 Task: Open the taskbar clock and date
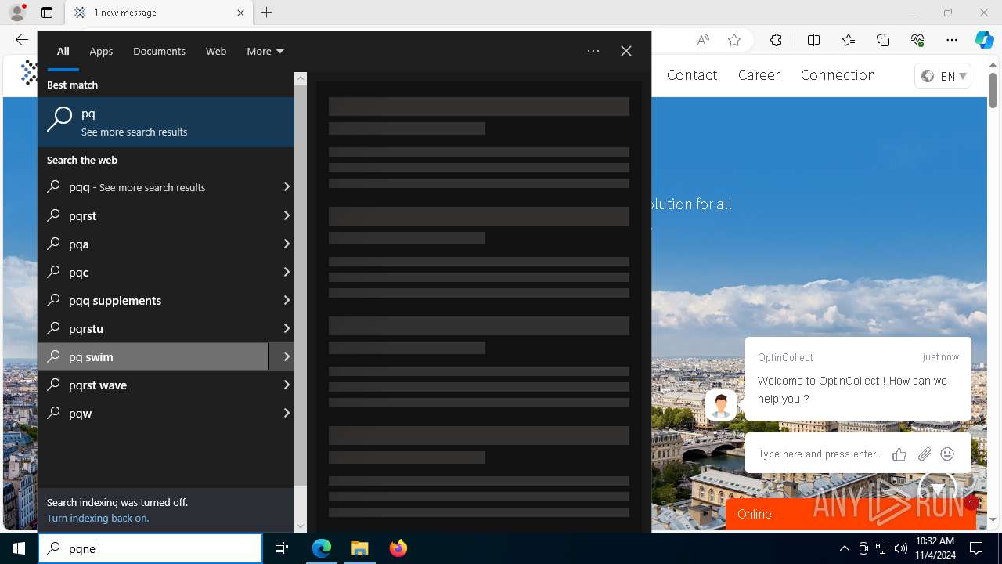935,548
